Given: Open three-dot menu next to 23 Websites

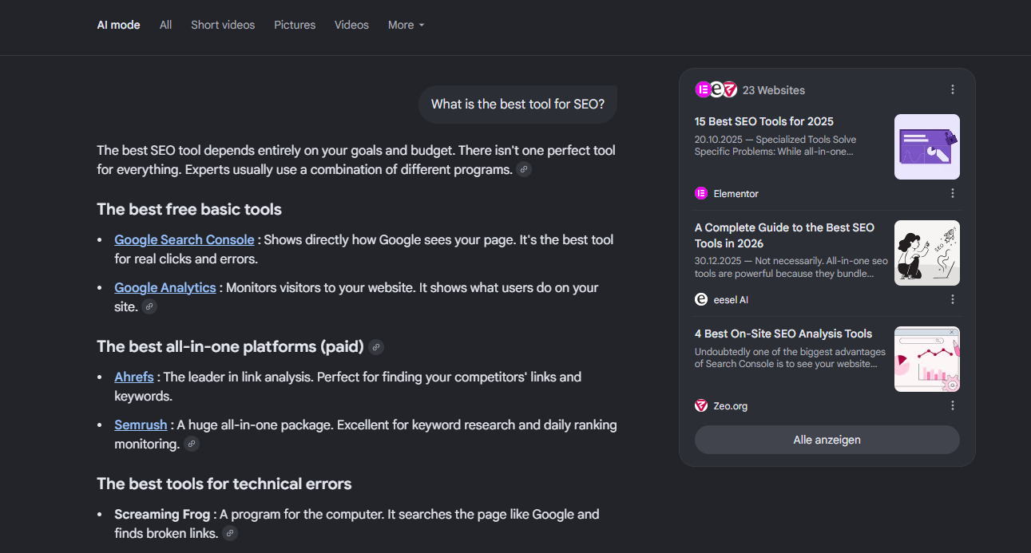Looking at the screenshot, I should 953,90.
